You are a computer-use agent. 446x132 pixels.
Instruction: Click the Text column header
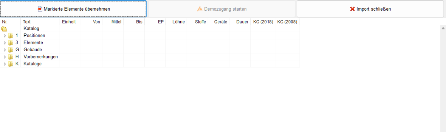coord(27,22)
